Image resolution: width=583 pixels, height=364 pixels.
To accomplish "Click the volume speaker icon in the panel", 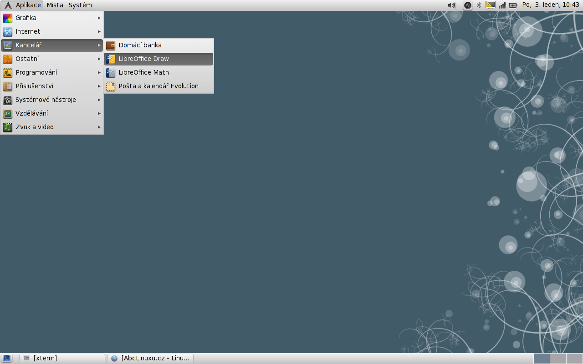I will 451,5.
